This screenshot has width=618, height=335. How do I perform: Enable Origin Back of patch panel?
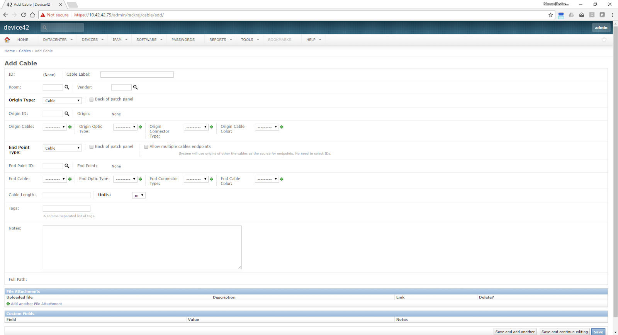click(92, 99)
